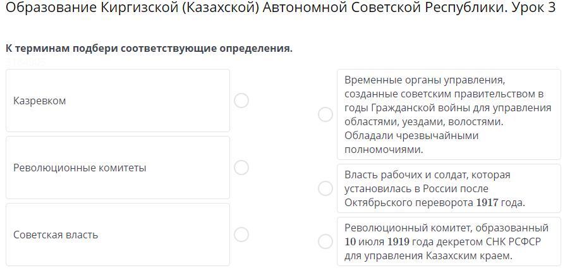Click the circle before the Временные органы управления definition
The image size is (565, 275).
click(325, 114)
